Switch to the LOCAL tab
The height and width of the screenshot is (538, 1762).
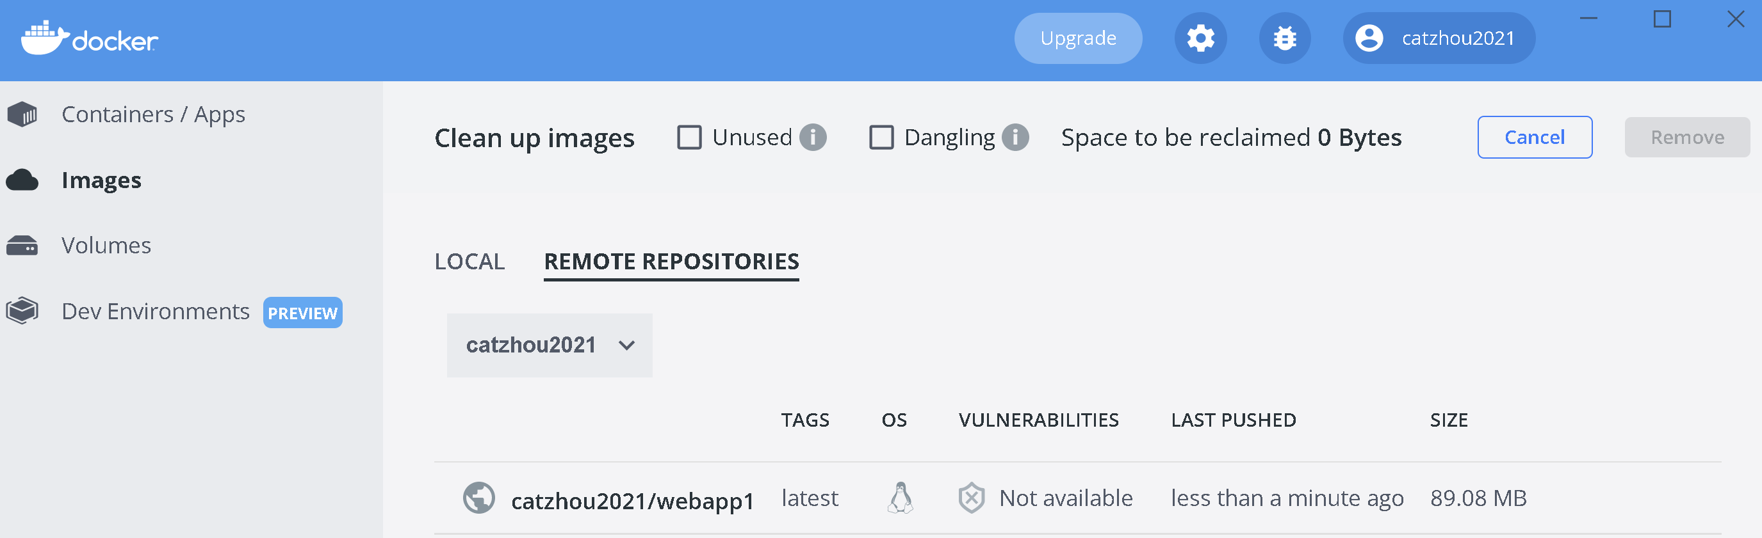(469, 262)
